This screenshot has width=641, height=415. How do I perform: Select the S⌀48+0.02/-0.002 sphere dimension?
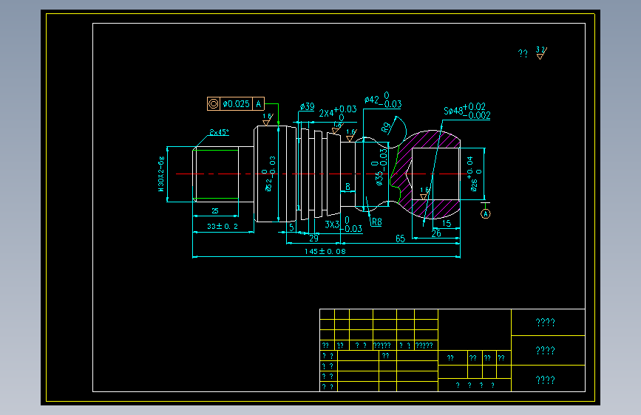pos(467,111)
